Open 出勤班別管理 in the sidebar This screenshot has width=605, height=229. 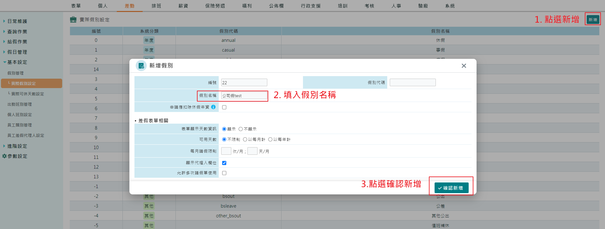(20, 104)
